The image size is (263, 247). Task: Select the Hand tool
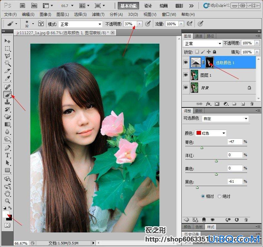pyautogui.click(x=7, y=194)
